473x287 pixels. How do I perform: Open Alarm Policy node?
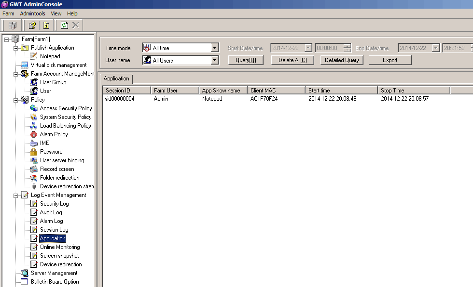click(x=54, y=134)
